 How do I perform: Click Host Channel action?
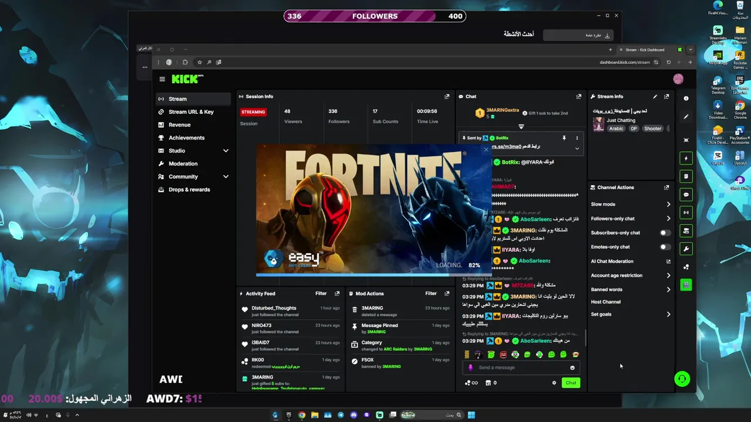pos(605,302)
